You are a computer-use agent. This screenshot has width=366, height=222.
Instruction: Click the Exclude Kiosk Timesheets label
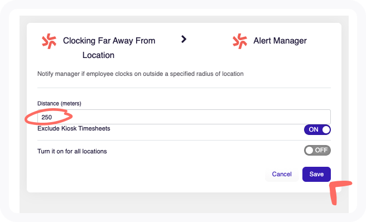tap(74, 129)
